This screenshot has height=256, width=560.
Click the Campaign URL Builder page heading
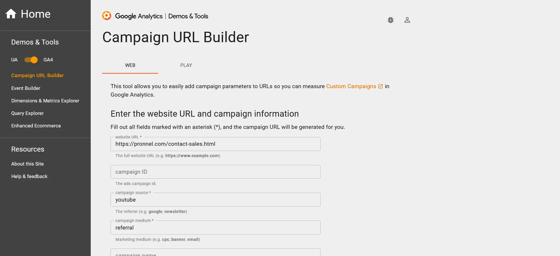[x=176, y=37]
